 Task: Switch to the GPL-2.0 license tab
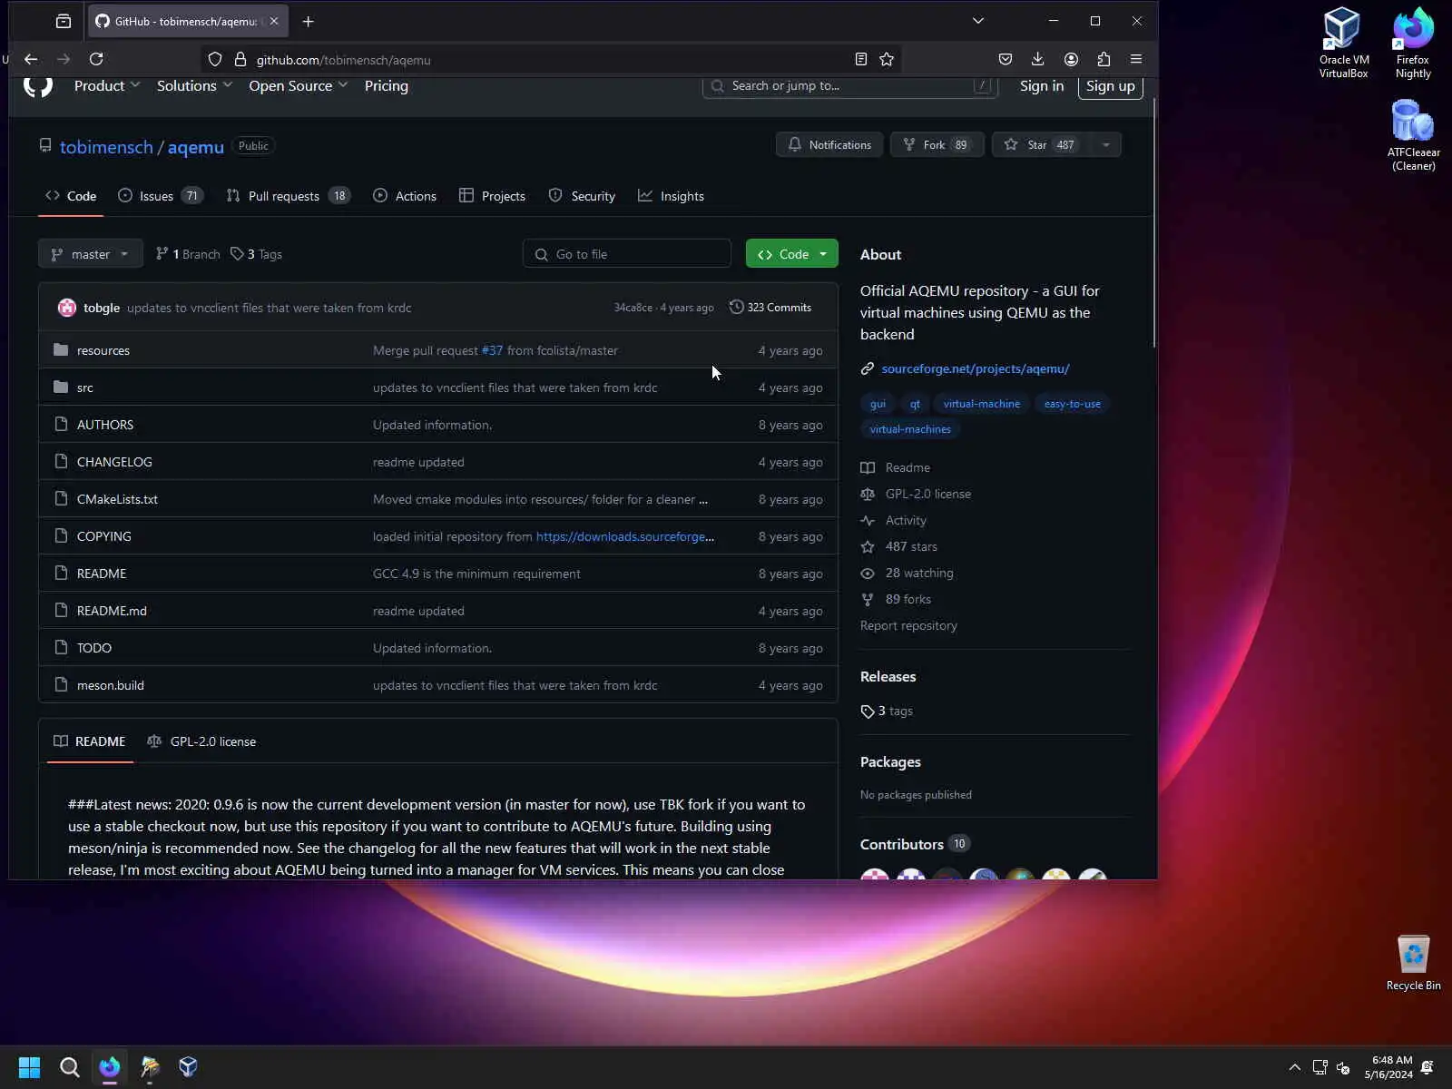click(201, 741)
